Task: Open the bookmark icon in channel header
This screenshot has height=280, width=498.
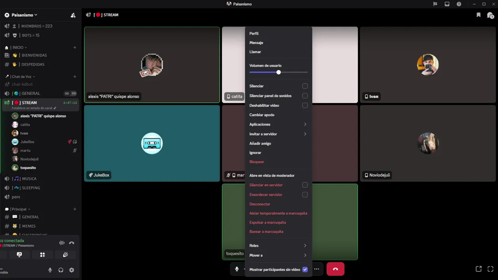Action: coord(479,15)
